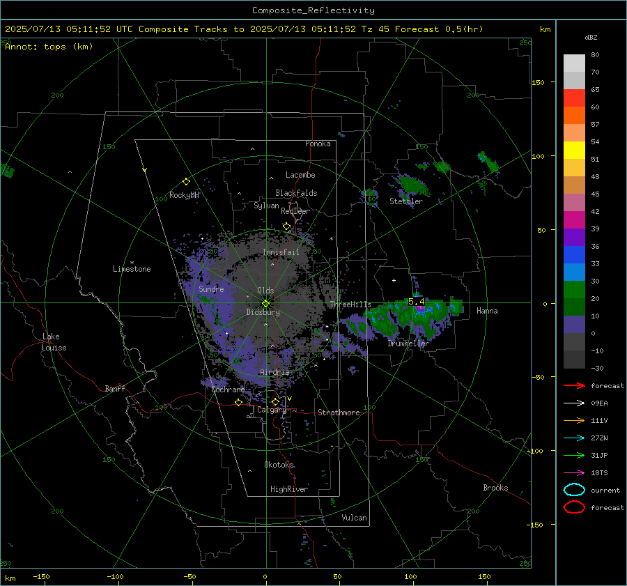This screenshot has width=627, height=586.
Task: Click the magenta 18TS track arrow
Action: click(x=574, y=473)
